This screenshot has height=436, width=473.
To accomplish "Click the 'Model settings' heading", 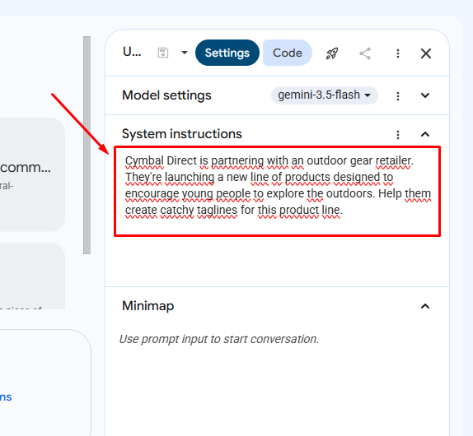I will tap(166, 95).
